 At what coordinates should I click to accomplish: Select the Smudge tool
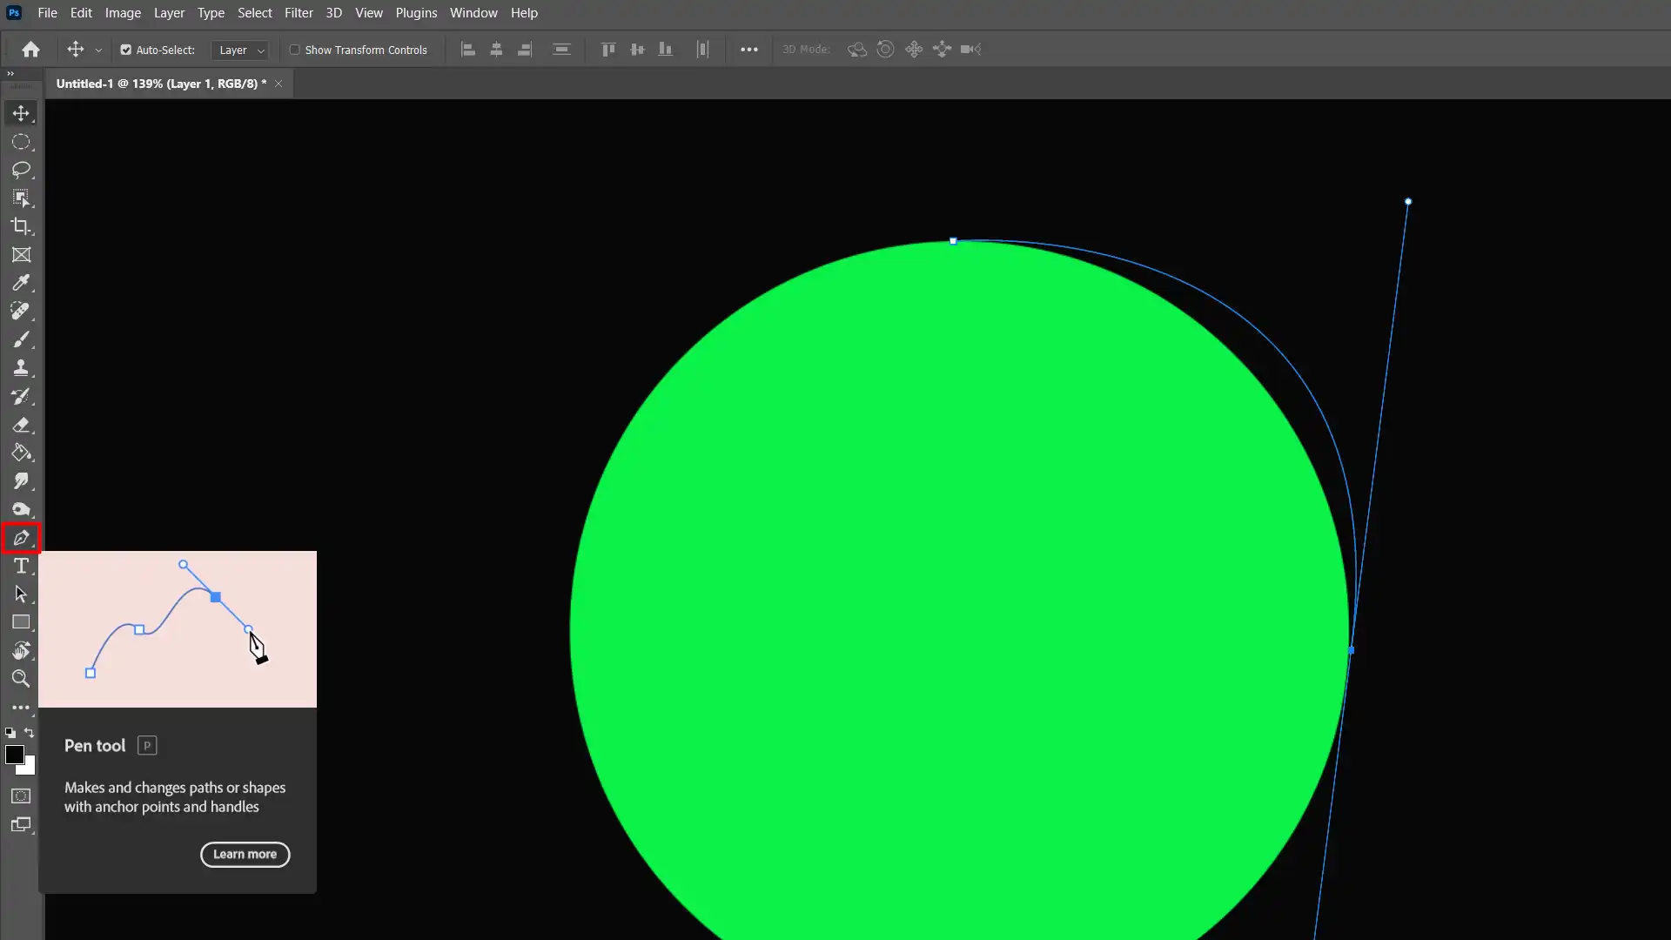pos(21,481)
